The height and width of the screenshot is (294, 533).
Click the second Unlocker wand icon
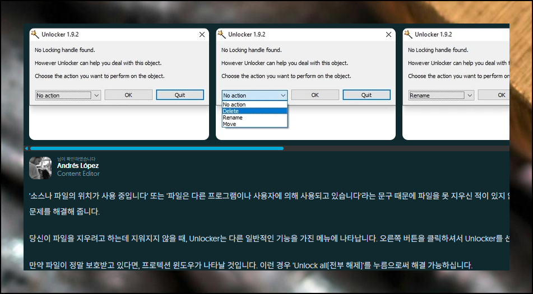coord(221,34)
